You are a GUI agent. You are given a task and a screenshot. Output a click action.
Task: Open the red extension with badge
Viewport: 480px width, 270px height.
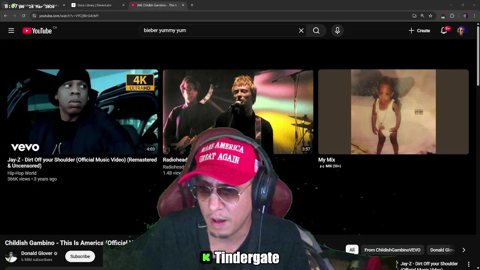click(x=443, y=16)
